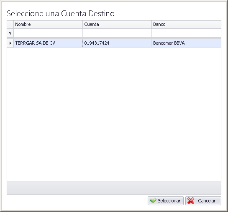Click the filter row pin icon

[10, 33]
